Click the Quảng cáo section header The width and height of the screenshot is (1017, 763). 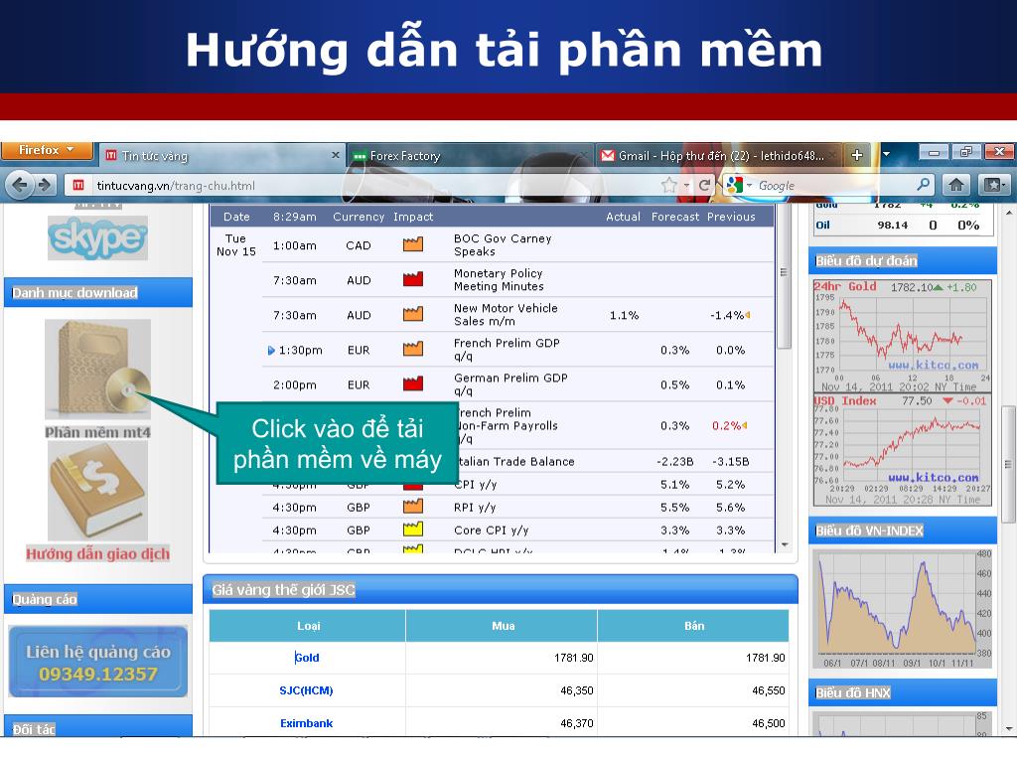[98, 599]
